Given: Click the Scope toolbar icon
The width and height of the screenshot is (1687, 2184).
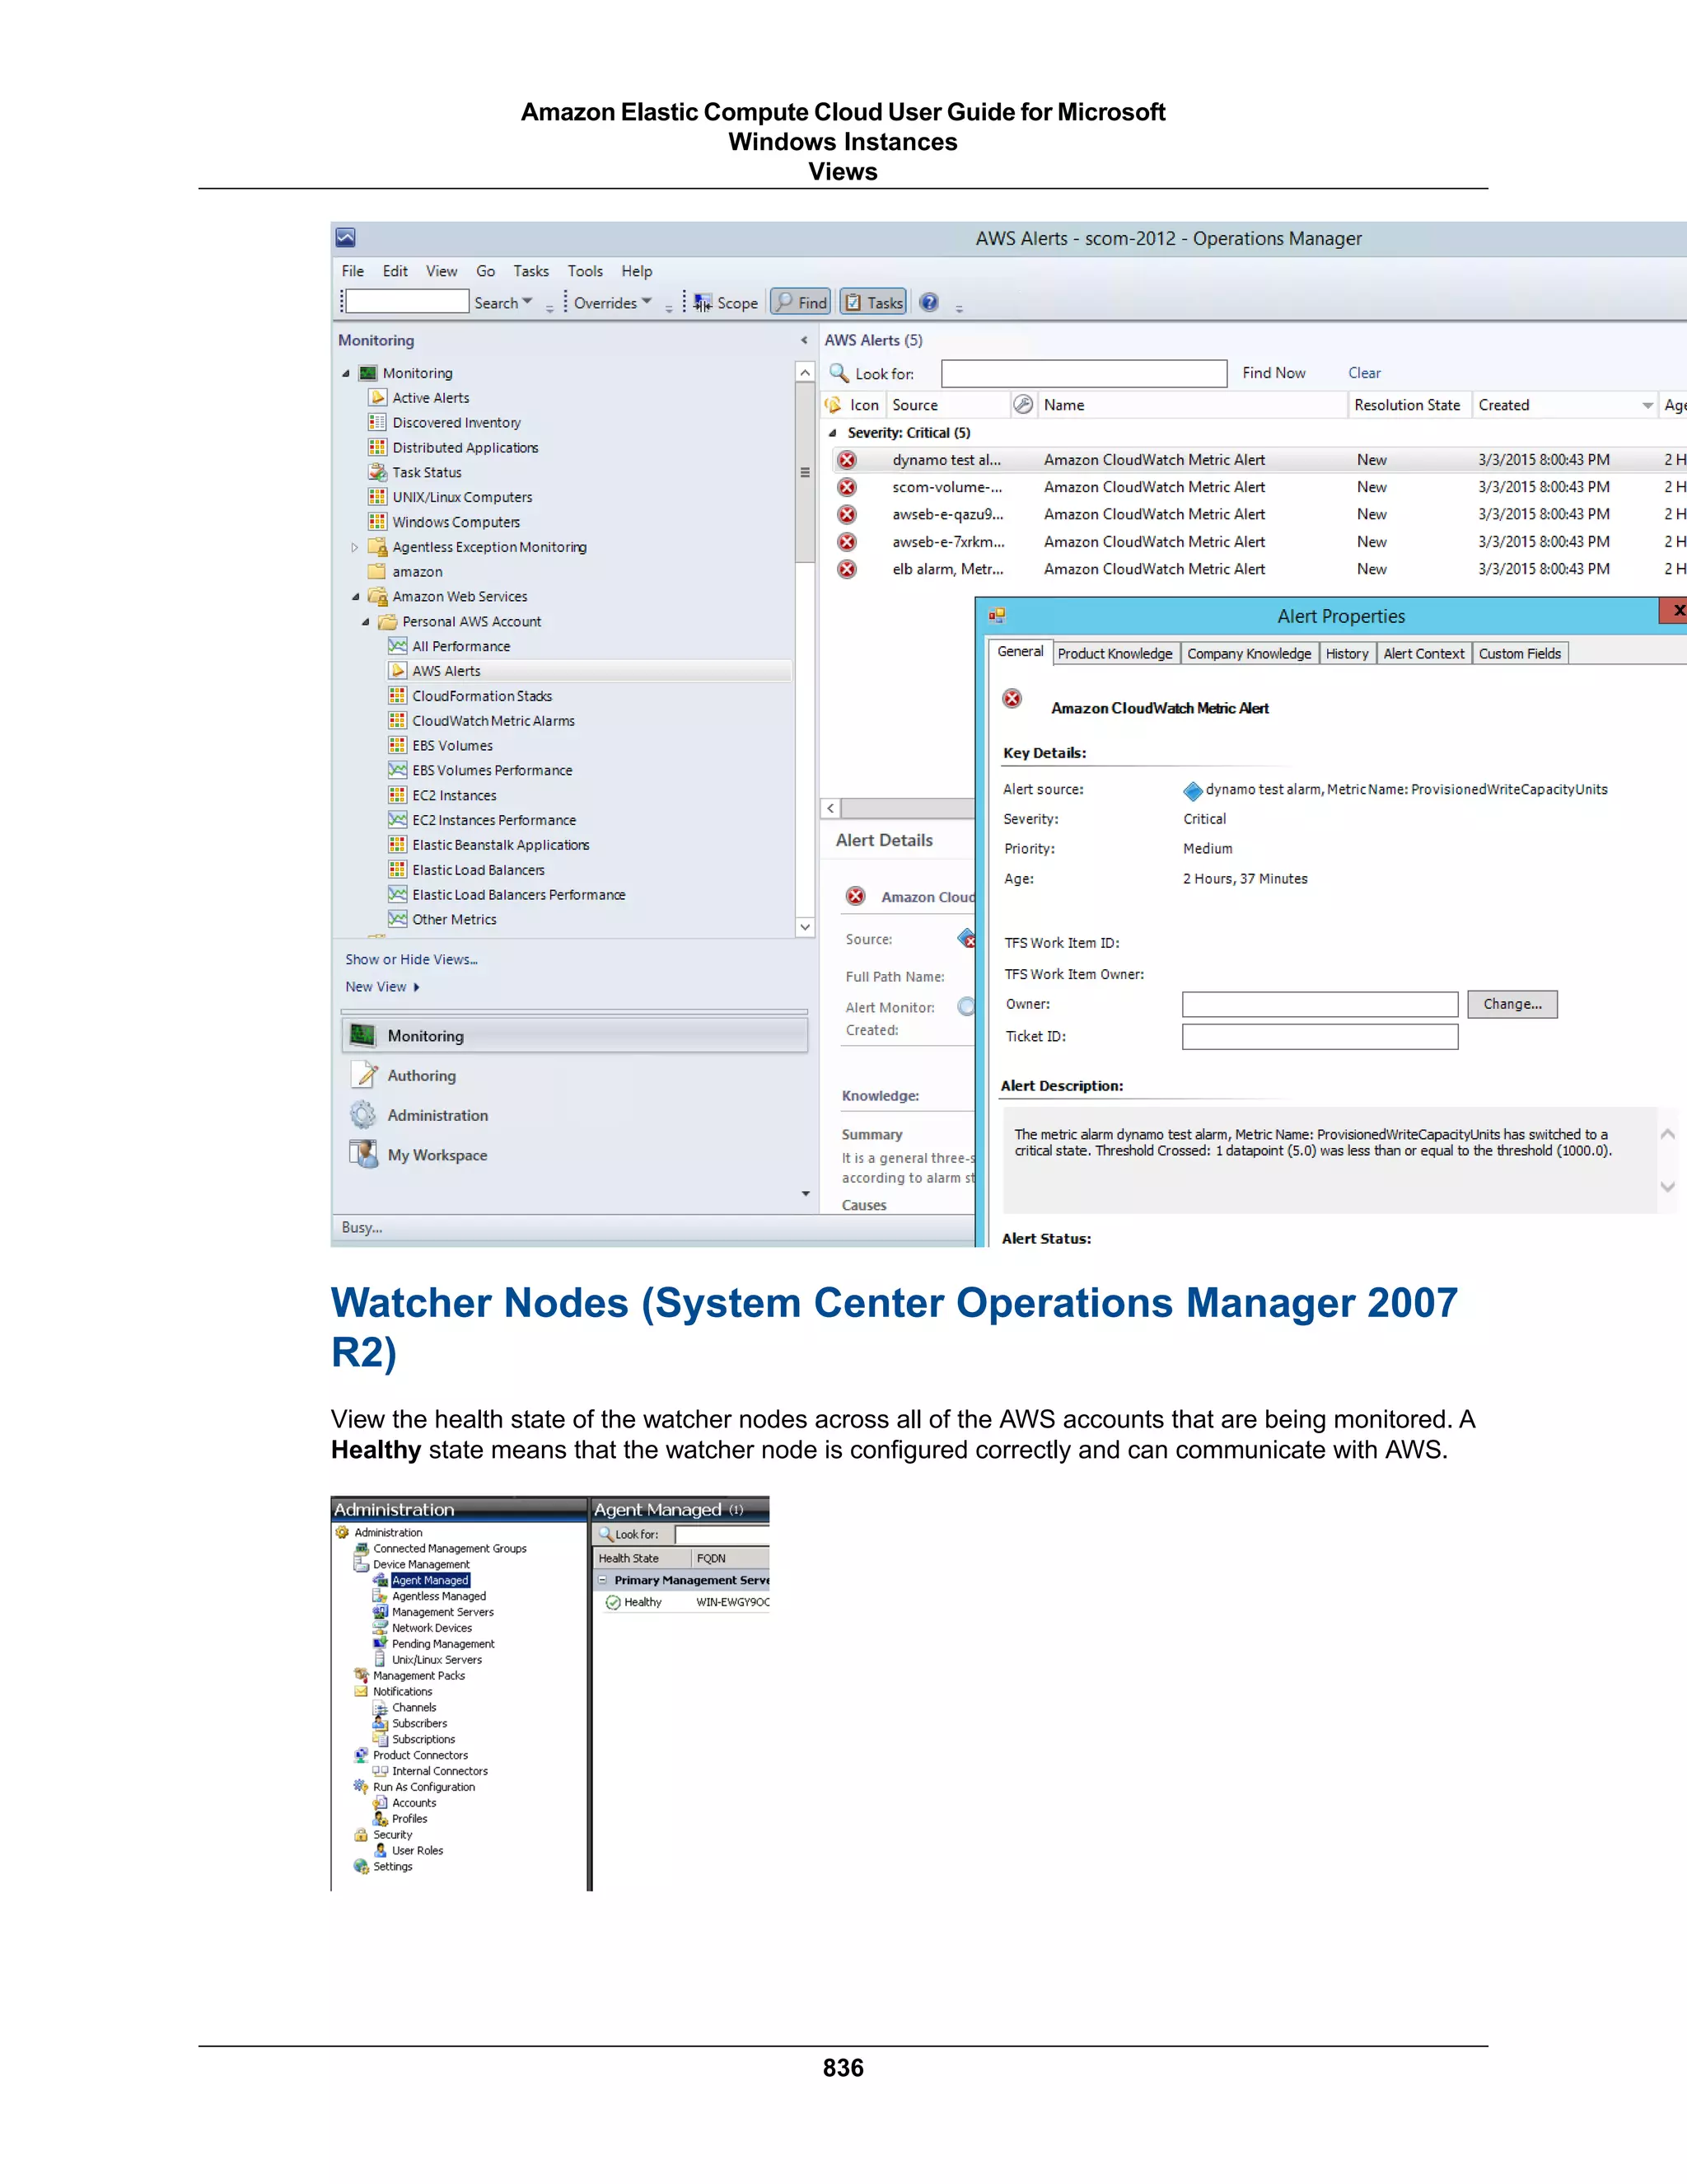Looking at the screenshot, I should coord(703,302).
